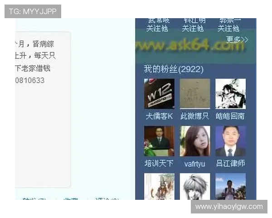Image resolution: width=272 pixels, height=218 pixels.
Task: Click the 我的粉丝(2922) heading
Action: [x=174, y=69]
